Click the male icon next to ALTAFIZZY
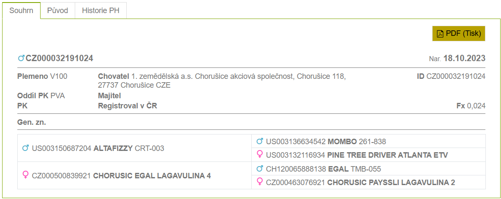 (x=26, y=148)
